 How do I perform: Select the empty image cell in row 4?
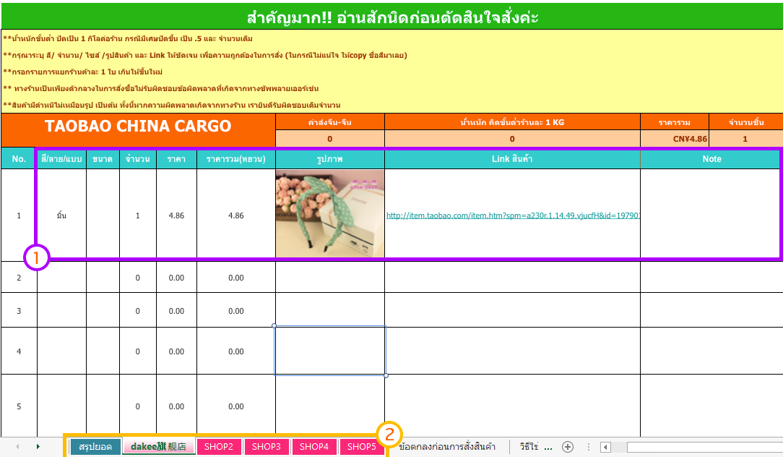[329, 351]
